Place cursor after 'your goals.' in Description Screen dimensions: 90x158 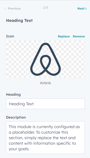29,149
